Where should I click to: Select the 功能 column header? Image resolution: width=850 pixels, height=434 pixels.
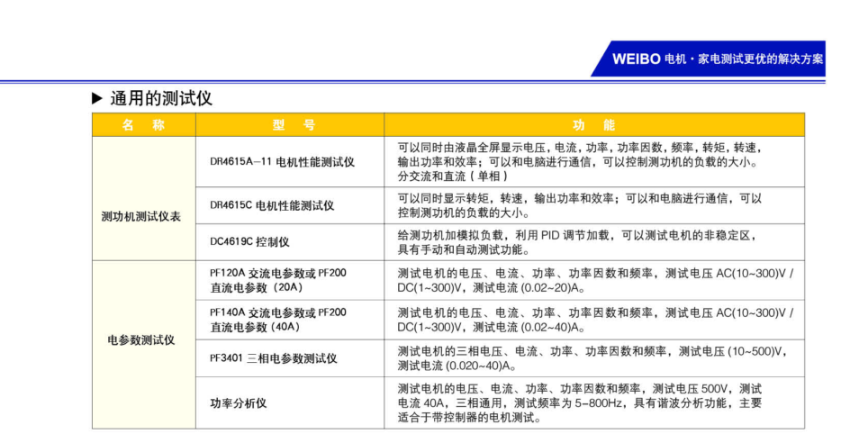pos(594,125)
